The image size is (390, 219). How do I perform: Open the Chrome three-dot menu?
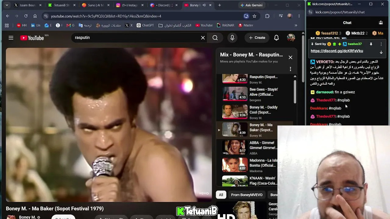[299, 16]
